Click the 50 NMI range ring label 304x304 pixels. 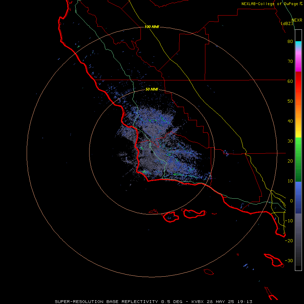point(152,89)
